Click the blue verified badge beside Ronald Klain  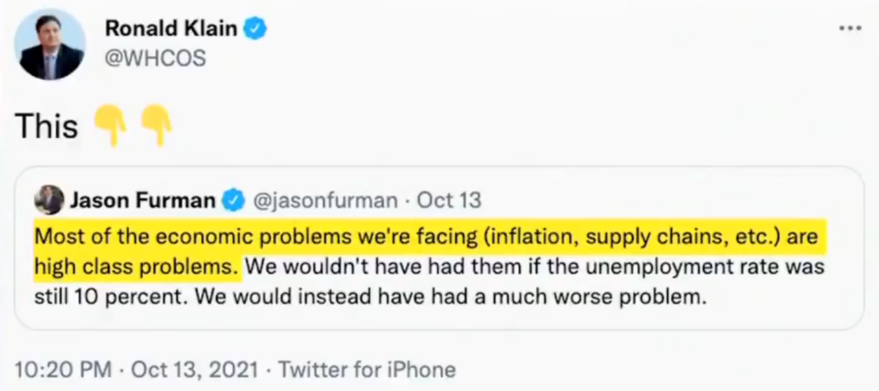tap(256, 30)
